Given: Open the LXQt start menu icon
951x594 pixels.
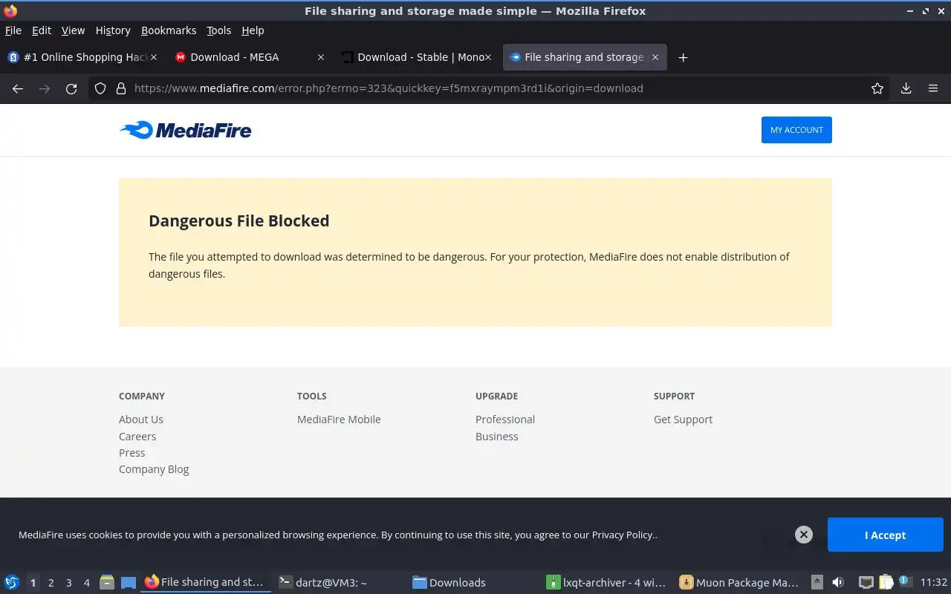Looking at the screenshot, I should coord(12,582).
